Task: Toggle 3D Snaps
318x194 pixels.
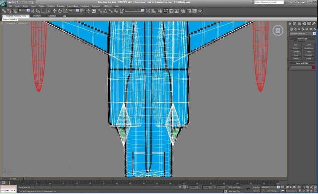Action: coord(100,11)
